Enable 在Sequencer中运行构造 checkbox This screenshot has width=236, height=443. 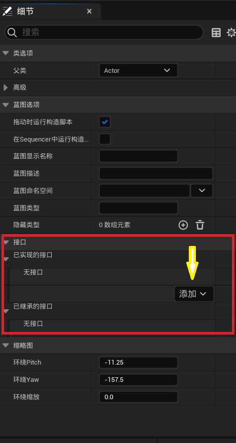[105, 139]
